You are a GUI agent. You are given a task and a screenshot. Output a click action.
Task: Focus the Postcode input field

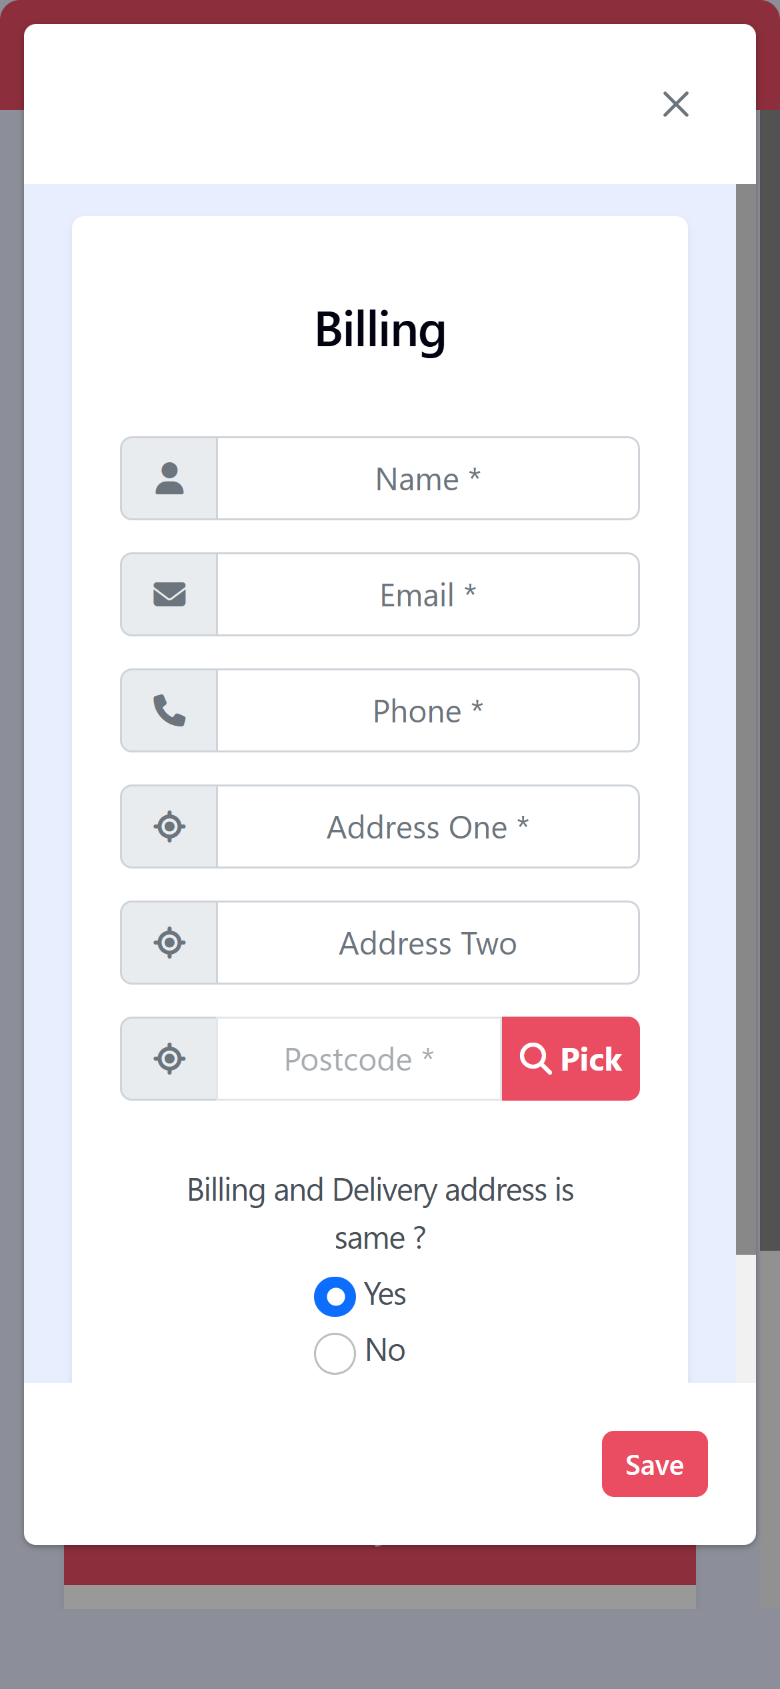tap(359, 1059)
